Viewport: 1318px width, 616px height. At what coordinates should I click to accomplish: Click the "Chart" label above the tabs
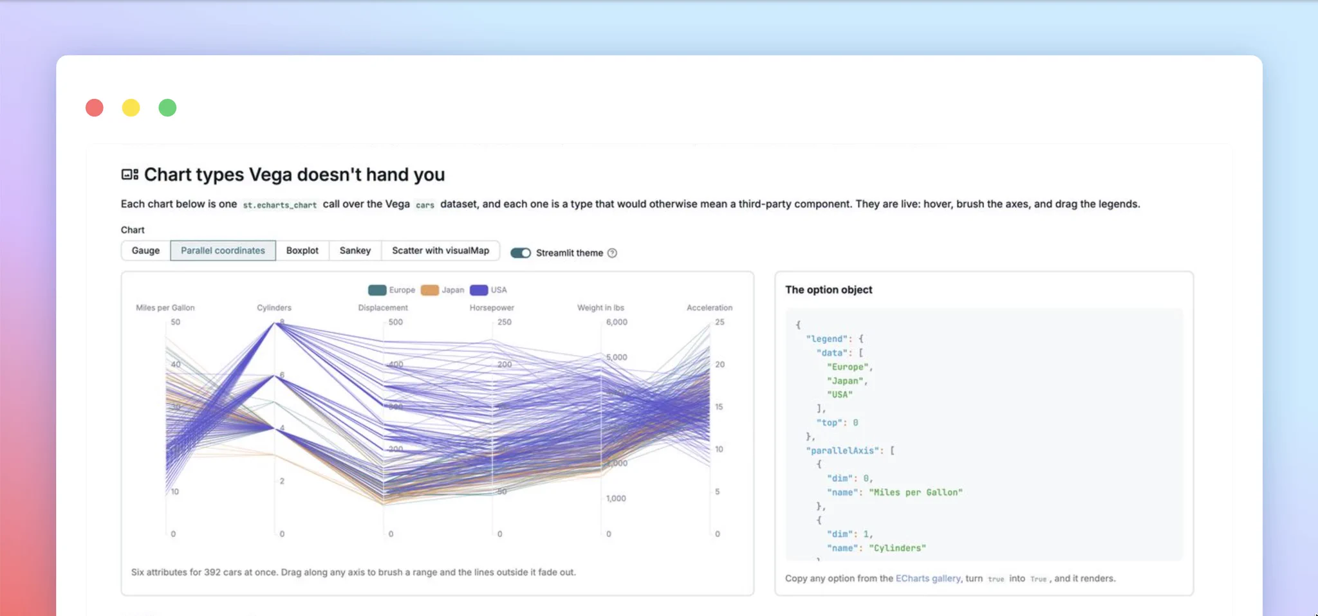coord(133,230)
